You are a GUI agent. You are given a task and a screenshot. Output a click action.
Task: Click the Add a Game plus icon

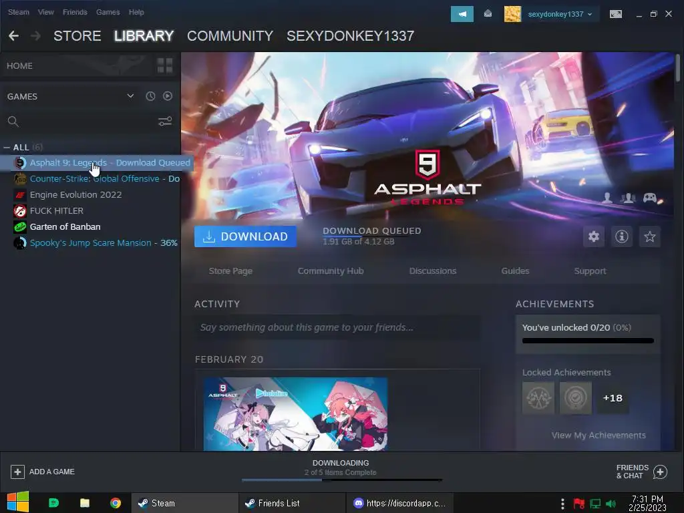tap(17, 472)
